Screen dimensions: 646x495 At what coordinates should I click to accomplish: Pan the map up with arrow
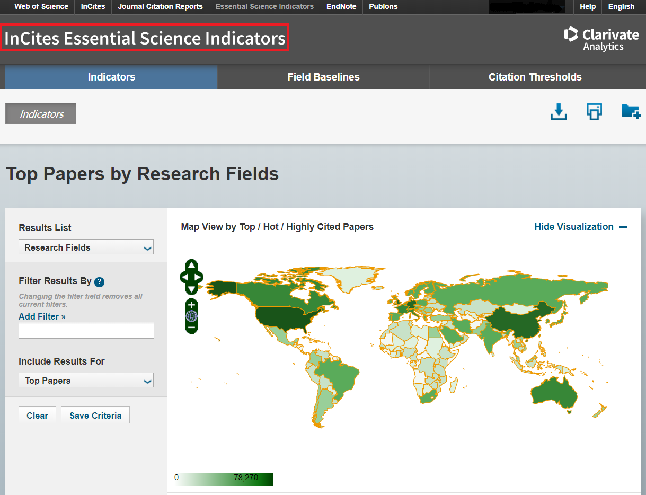tap(192, 264)
